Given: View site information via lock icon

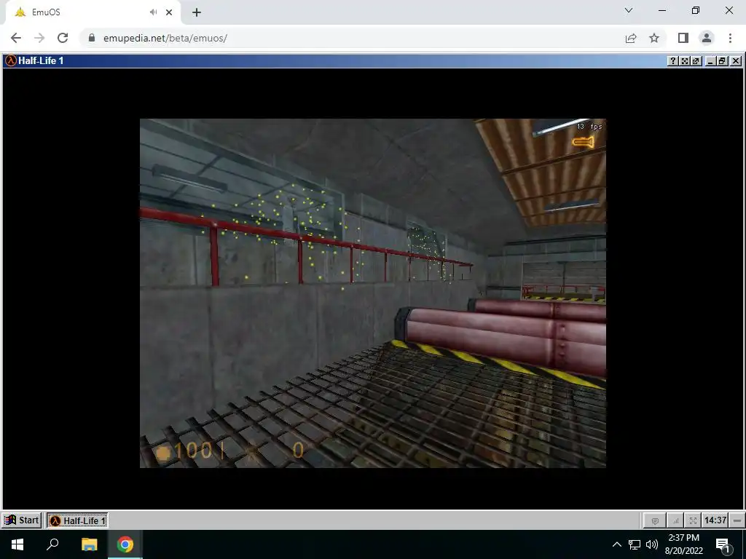Looking at the screenshot, I should click(x=92, y=38).
